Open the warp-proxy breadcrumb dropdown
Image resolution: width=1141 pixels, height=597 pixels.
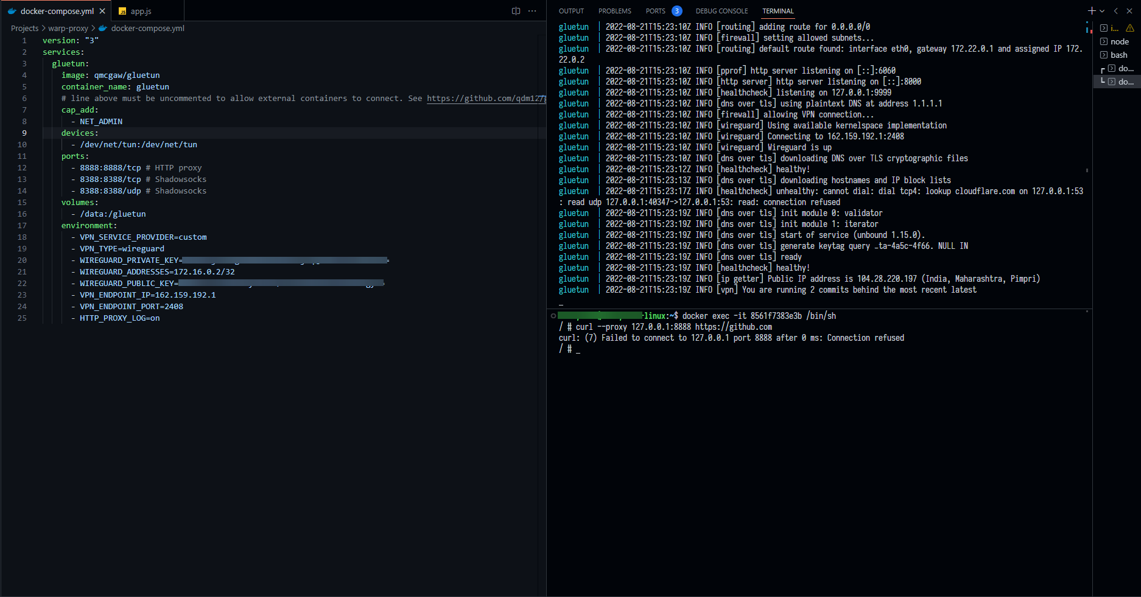pyautogui.click(x=68, y=28)
